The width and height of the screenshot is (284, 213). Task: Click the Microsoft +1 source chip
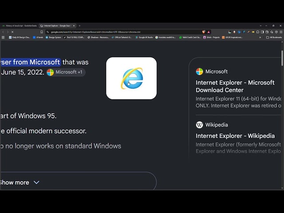pos(66,72)
